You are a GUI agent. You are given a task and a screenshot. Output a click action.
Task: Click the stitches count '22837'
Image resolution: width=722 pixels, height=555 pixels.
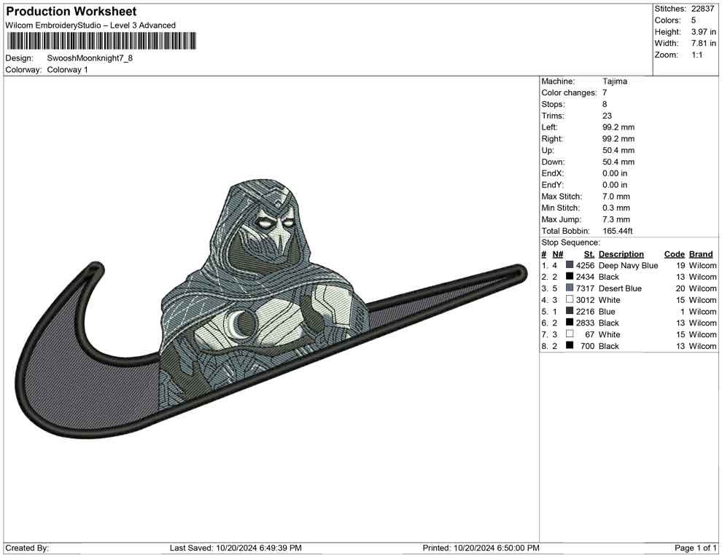click(702, 9)
